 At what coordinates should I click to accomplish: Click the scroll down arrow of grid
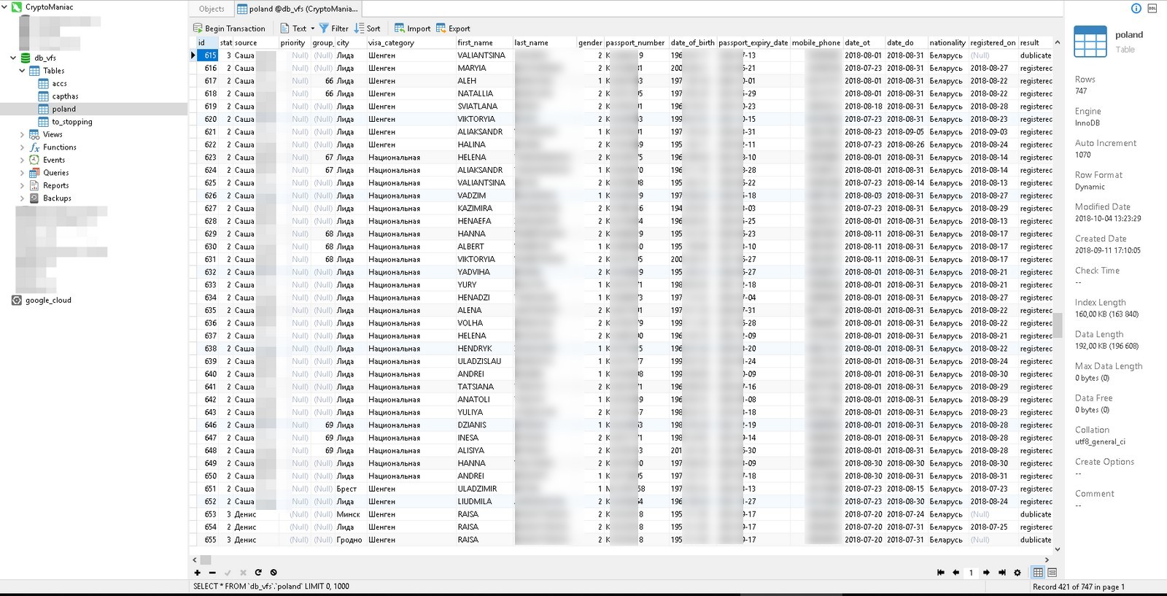tap(1058, 549)
